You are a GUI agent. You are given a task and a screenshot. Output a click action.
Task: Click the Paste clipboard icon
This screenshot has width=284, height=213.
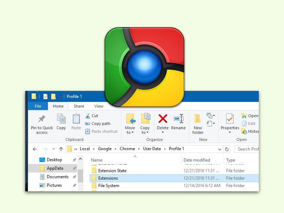click(76, 119)
